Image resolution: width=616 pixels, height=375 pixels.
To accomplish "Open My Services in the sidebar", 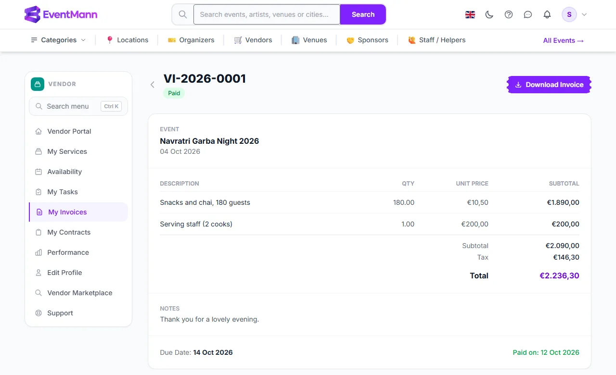I will [78, 151].
